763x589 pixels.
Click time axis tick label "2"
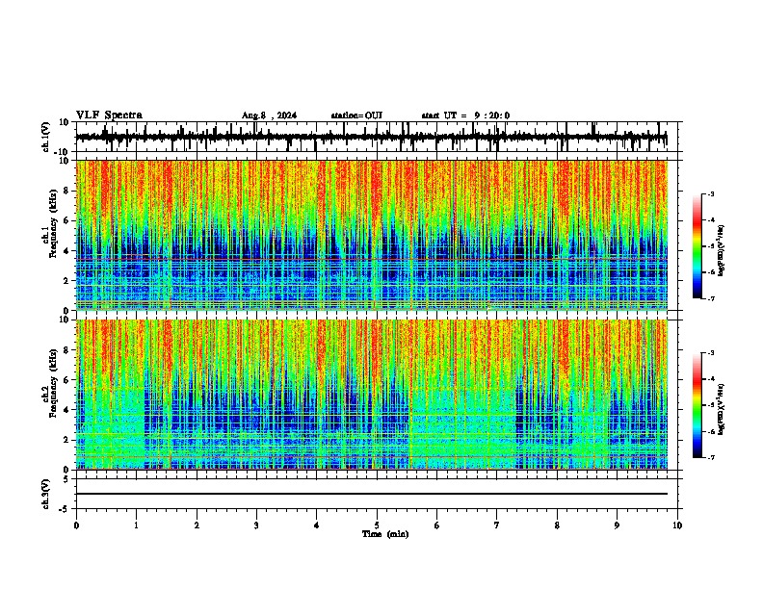pos(197,525)
